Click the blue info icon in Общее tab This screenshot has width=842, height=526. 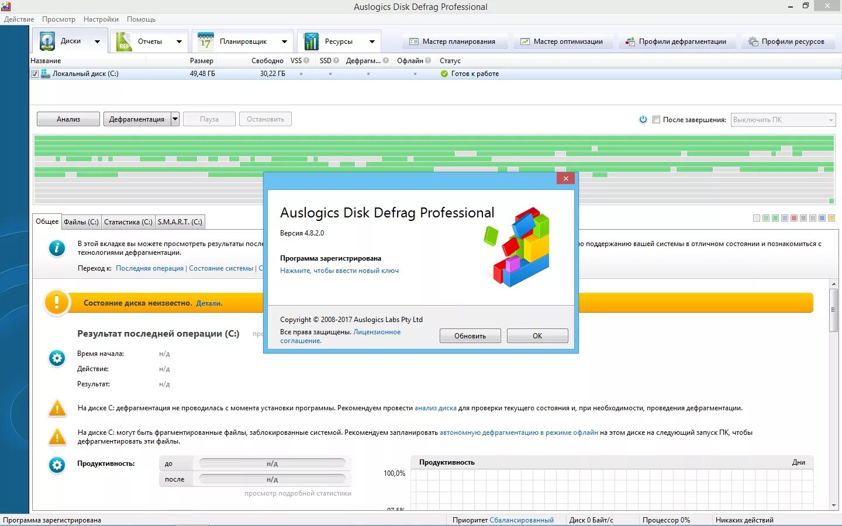click(57, 248)
